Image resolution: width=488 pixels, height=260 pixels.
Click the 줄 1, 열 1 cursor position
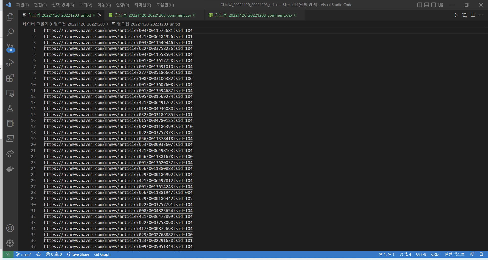pos(387,254)
